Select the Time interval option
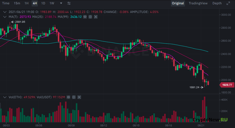 click(6, 3)
